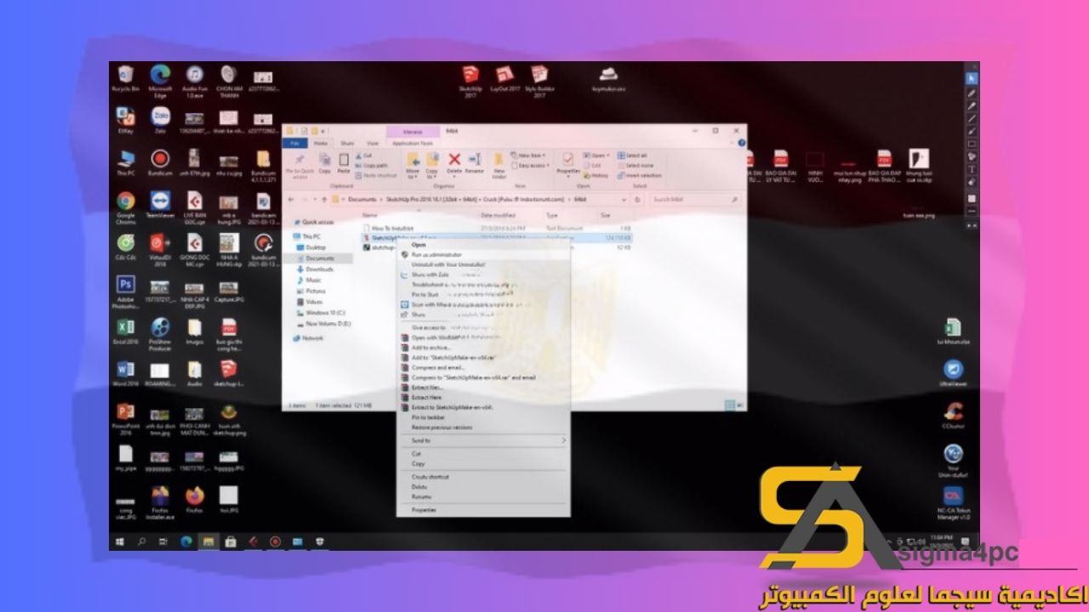Click Select all in the ribbon
The width and height of the screenshot is (1089, 612).
(x=634, y=156)
